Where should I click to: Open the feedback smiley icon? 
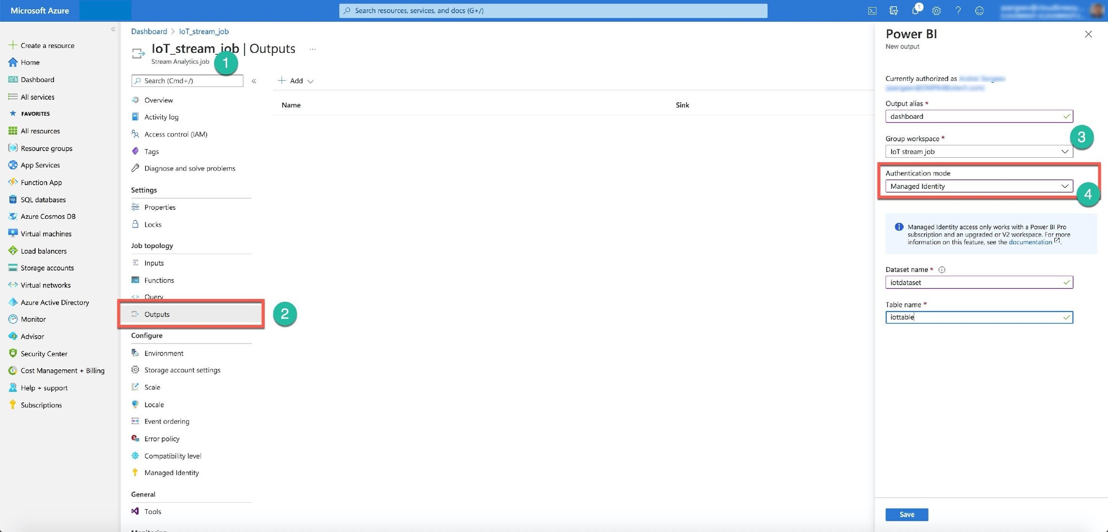coord(979,11)
